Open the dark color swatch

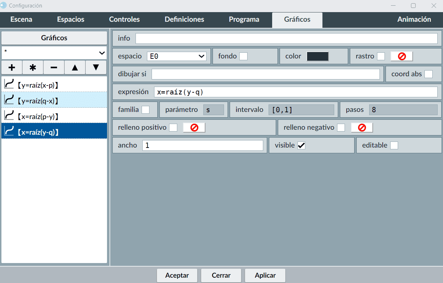click(317, 56)
